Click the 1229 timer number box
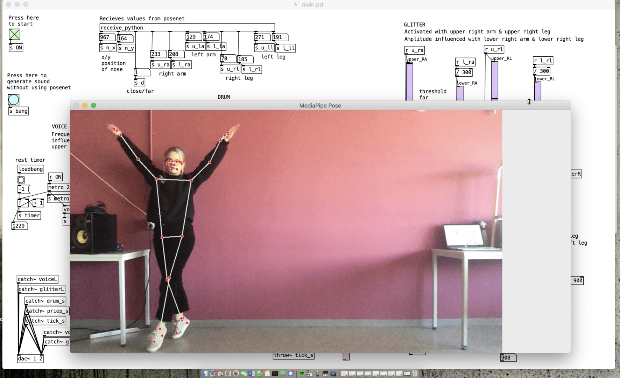This screenshot has height=378, width=620. (x=19, y=226)
